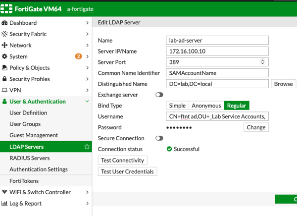Click the Security Fabric icon
Image resolution: width=297 pixels, height=216 pixels.
tap(5, 34)
